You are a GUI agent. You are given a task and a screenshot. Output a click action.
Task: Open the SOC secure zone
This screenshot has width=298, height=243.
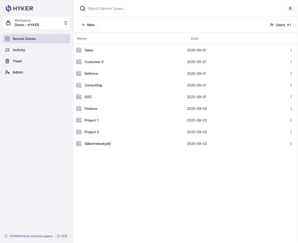pyautogui.click(x=88, y=97)
